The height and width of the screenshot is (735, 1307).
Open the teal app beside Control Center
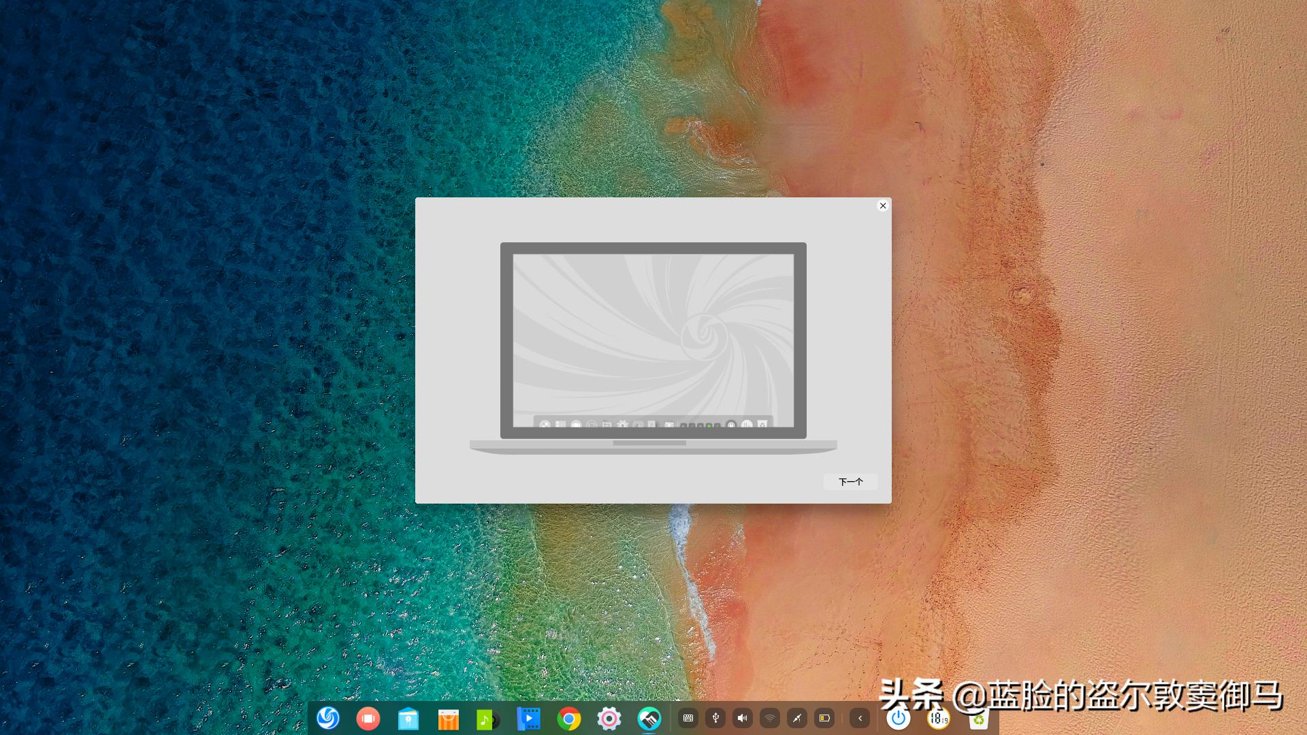[x=650, y=718]
